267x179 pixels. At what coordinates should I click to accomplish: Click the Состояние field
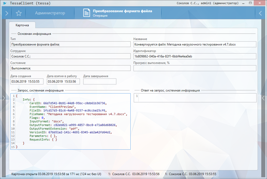point(70,68)
